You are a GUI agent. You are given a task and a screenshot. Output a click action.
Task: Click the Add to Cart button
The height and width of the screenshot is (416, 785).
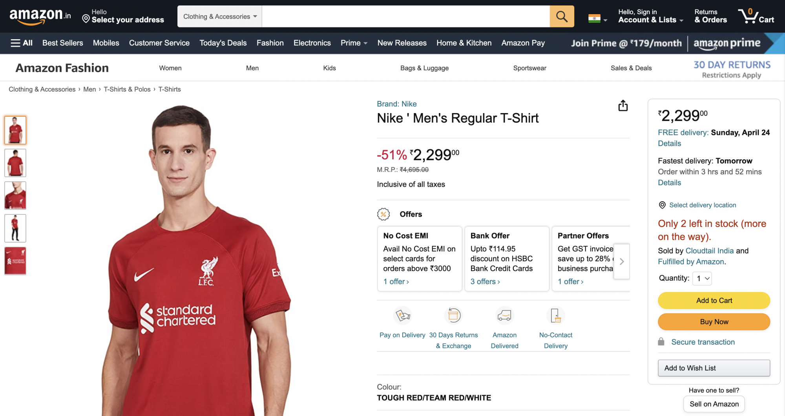pyautogui.click(x=714, y=301)
